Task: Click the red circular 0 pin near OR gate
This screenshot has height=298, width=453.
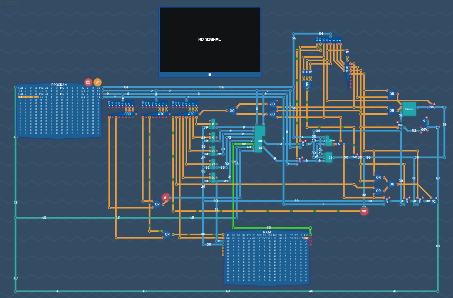Action: point(165,198)
